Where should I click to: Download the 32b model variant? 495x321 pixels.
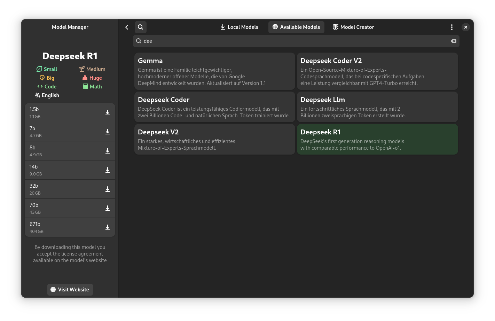click(x=108, y=189)
